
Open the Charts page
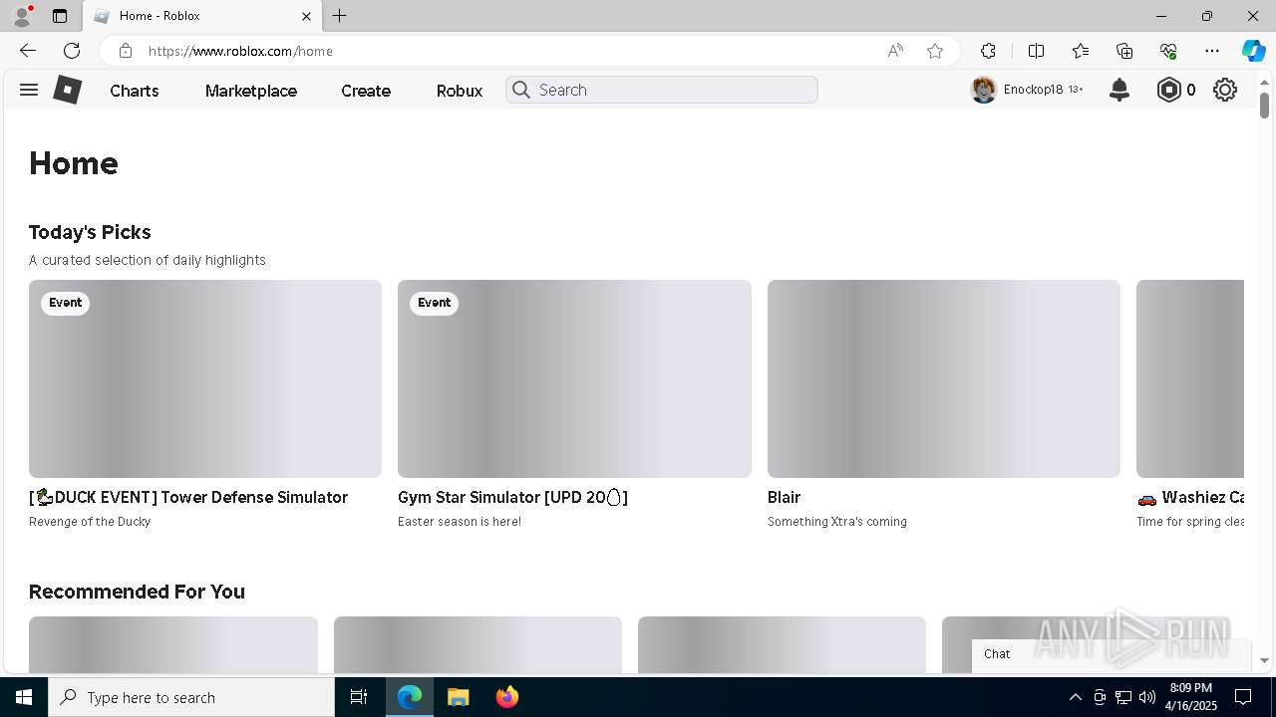135,91
